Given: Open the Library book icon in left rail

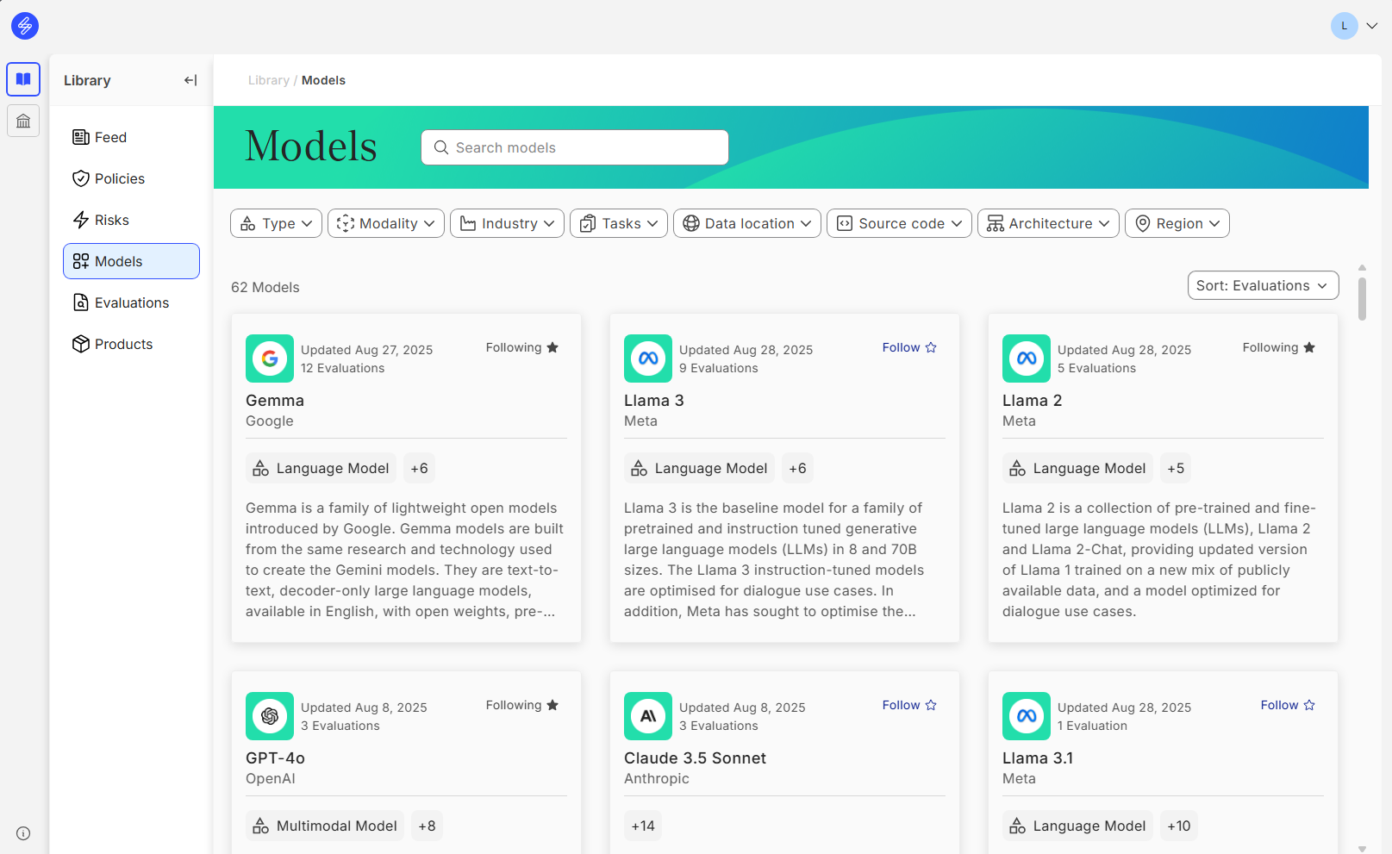Looking at the screenshot, I should pyautogui.click(x=23, y=79).
